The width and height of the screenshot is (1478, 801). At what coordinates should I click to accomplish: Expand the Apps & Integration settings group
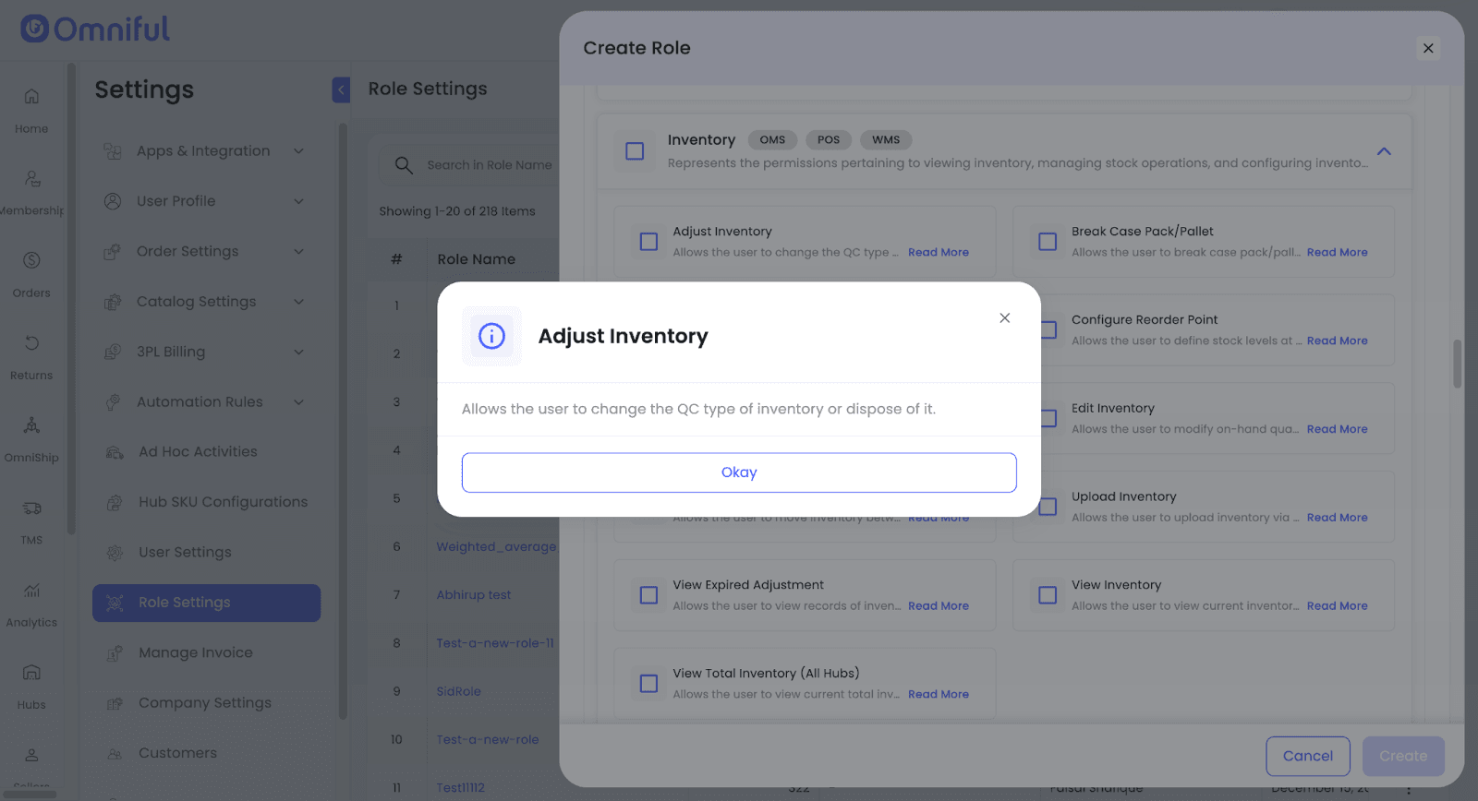point(298,151)
